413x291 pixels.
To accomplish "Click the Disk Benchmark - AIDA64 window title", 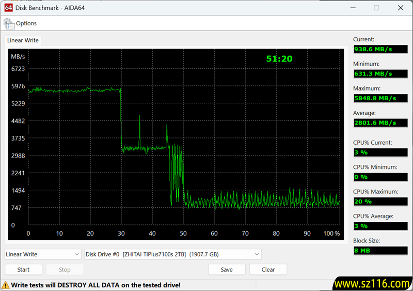I will coord(50,8).
